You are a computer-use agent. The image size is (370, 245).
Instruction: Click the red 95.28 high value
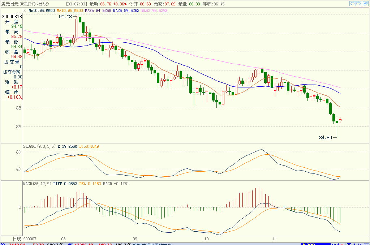tap(17, 36)
